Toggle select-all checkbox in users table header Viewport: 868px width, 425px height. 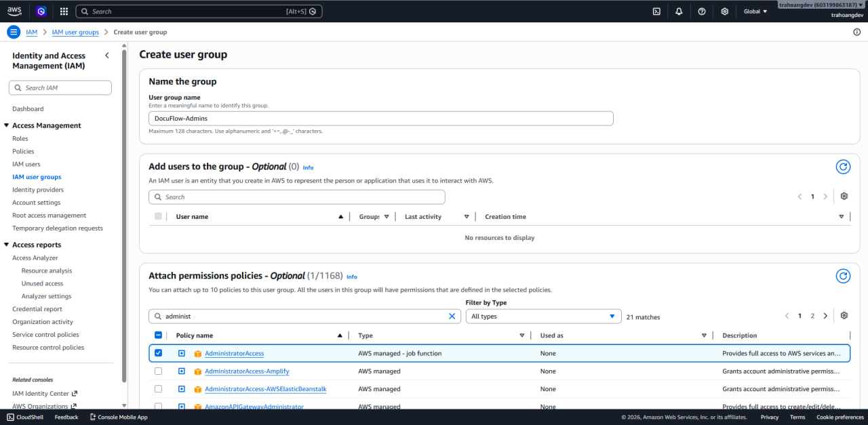(158, 216)
